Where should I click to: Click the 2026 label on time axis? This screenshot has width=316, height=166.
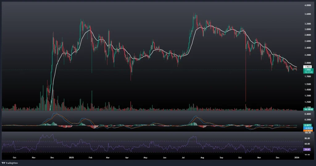click(x=297, y=157)
